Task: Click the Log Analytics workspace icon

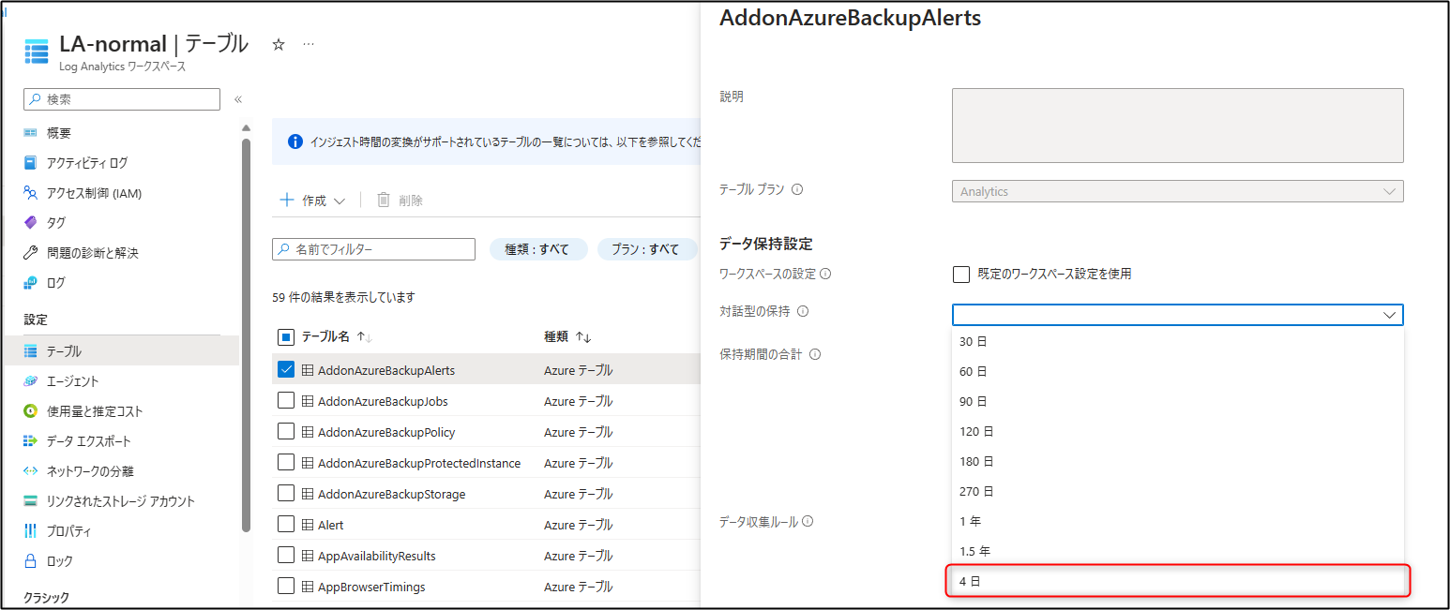Action: click(x=37, y=52)
